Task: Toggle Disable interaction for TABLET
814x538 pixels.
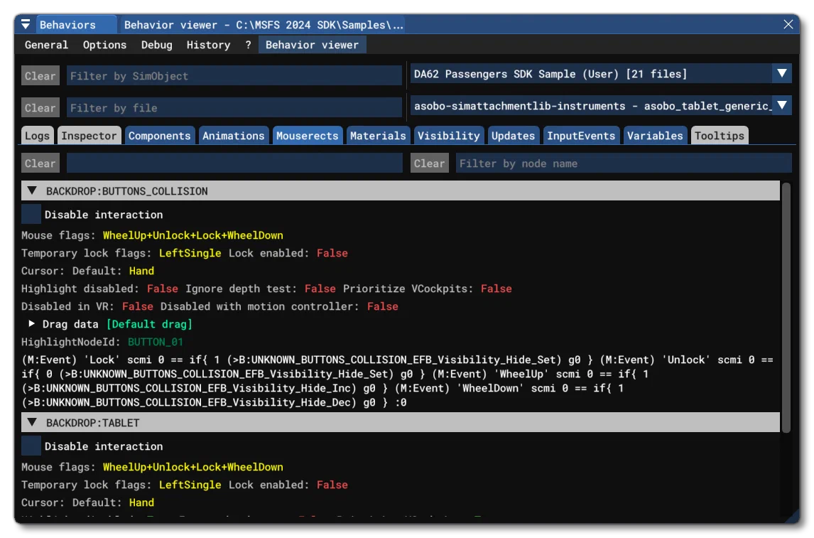Action: 31,446
